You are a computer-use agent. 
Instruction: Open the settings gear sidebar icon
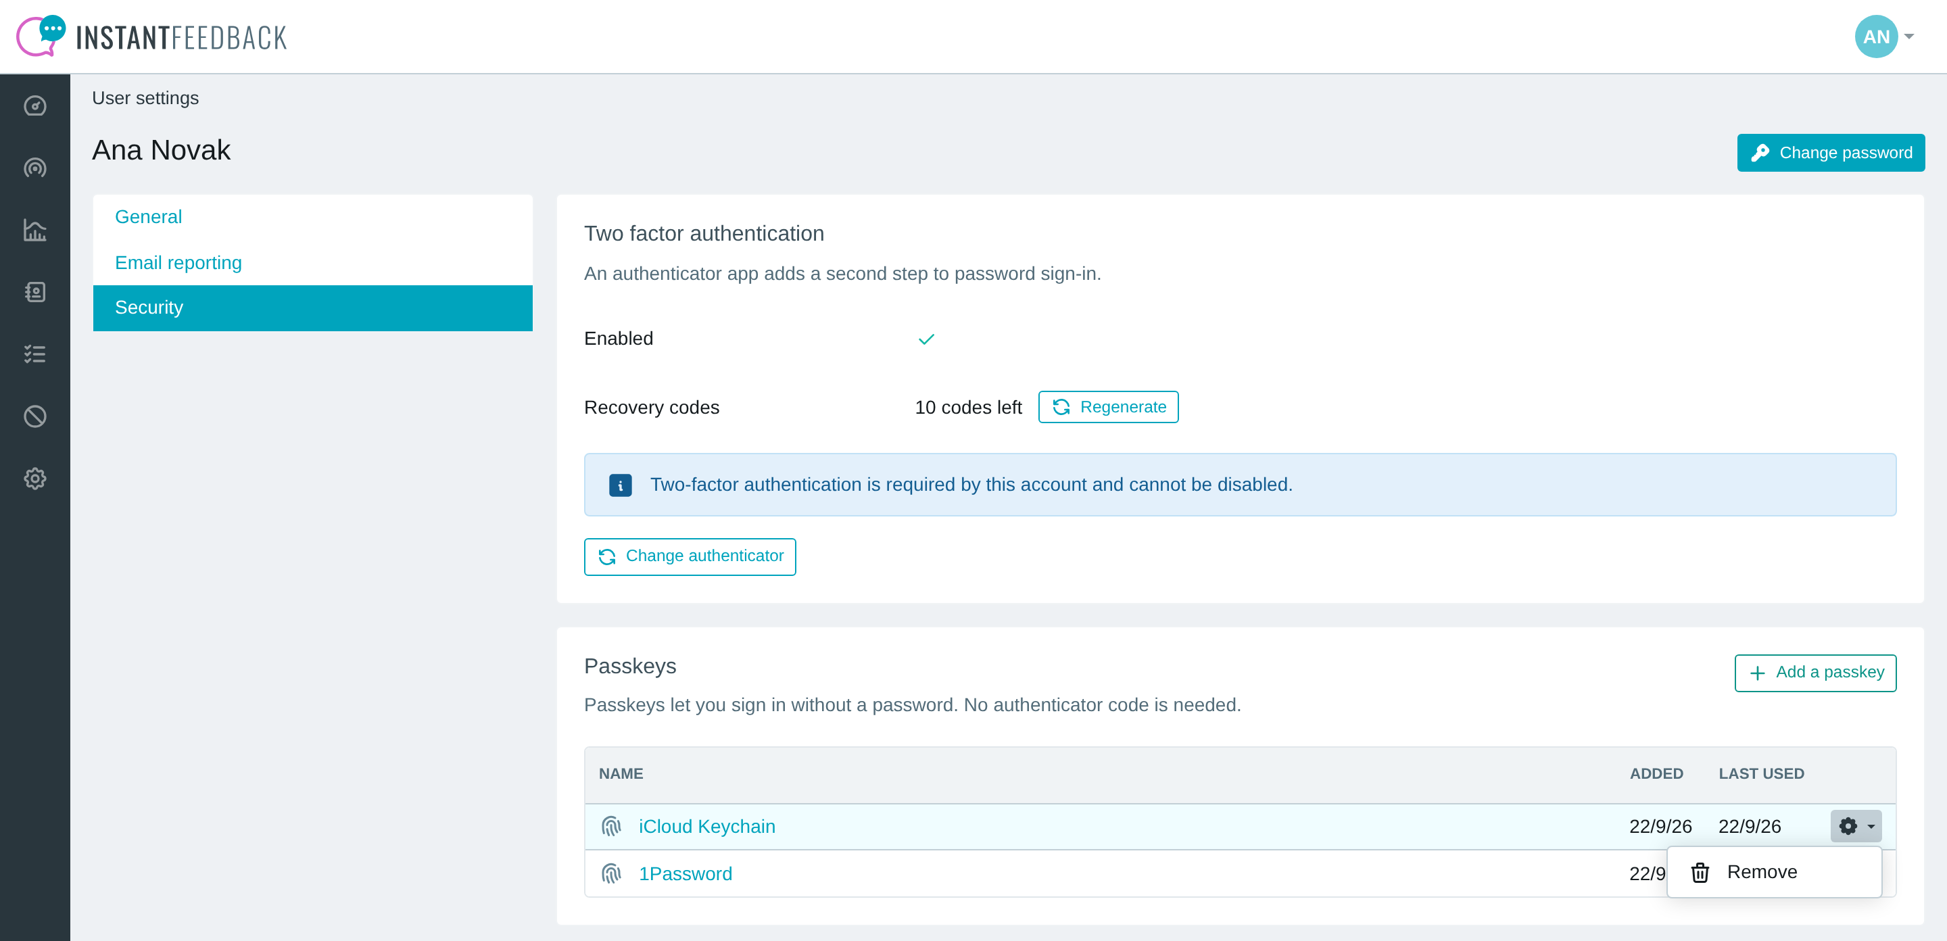coord(34,479)
